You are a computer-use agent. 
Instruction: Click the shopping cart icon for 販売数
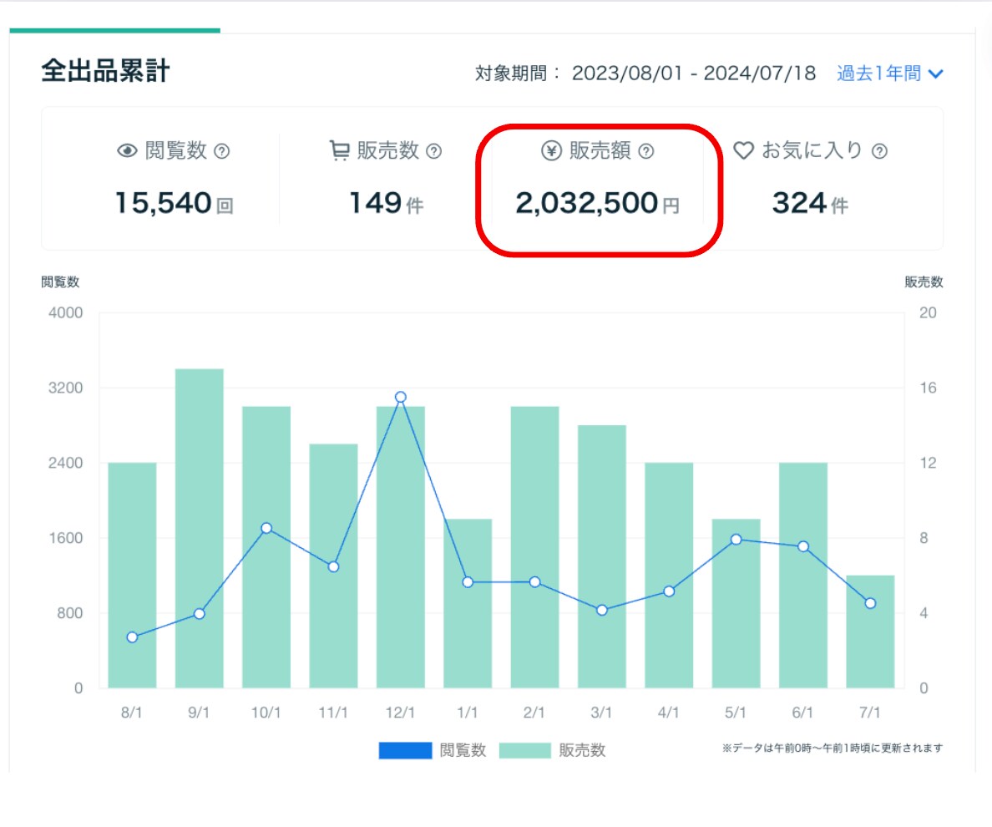coord(340,150)
